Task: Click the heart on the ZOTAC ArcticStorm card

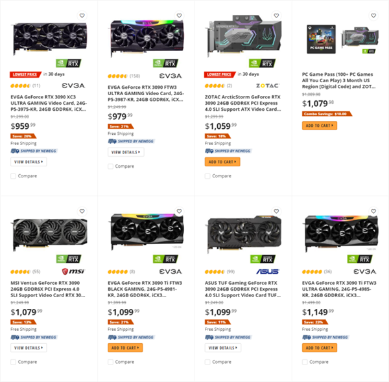Action: tap(276, 16)
